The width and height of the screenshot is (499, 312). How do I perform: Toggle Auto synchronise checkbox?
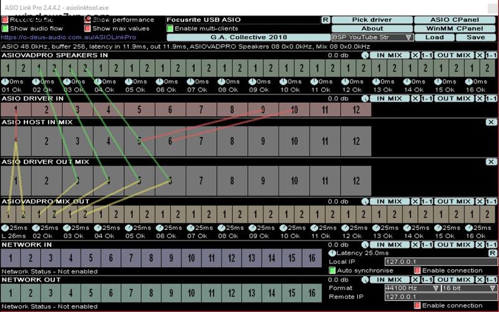pyautogui.click(x=332, y=270)
